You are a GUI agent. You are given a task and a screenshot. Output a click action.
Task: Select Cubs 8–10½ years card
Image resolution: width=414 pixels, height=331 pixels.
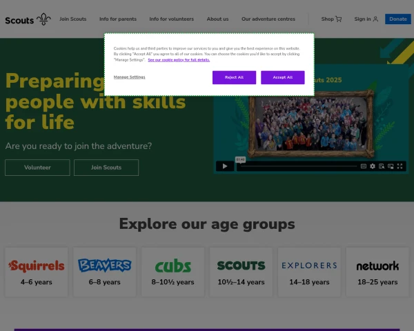coord(172,272)
